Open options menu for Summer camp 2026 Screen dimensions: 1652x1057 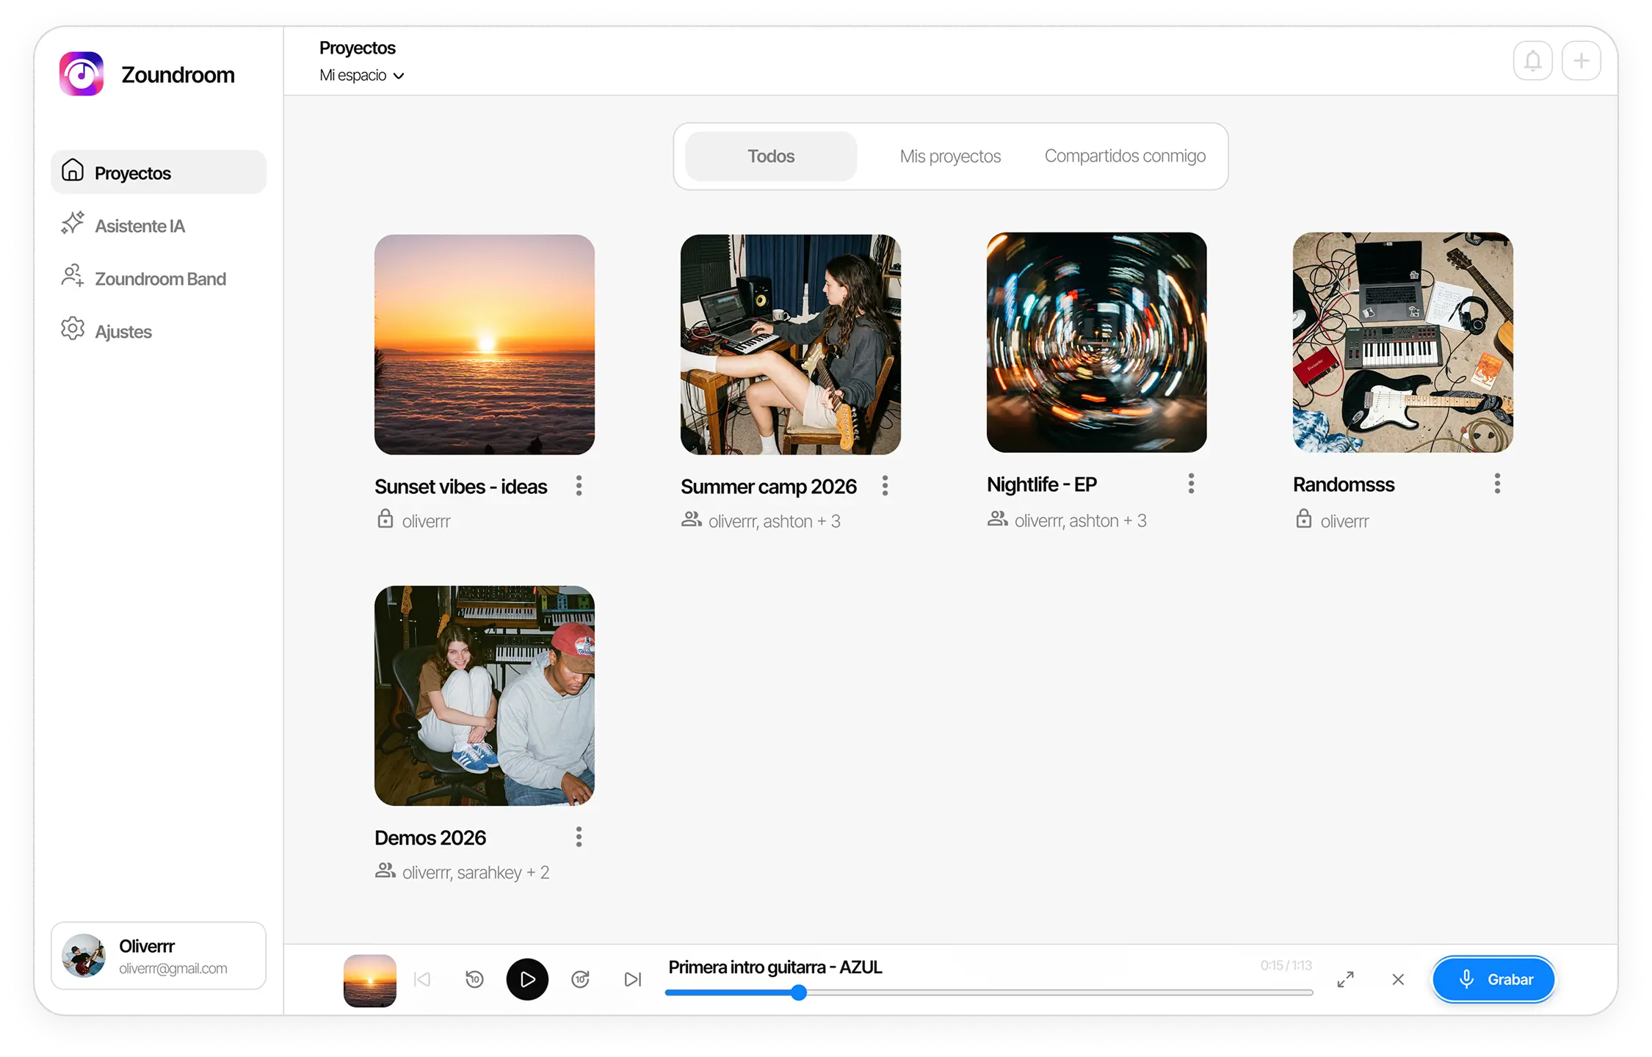coord(885,485)
